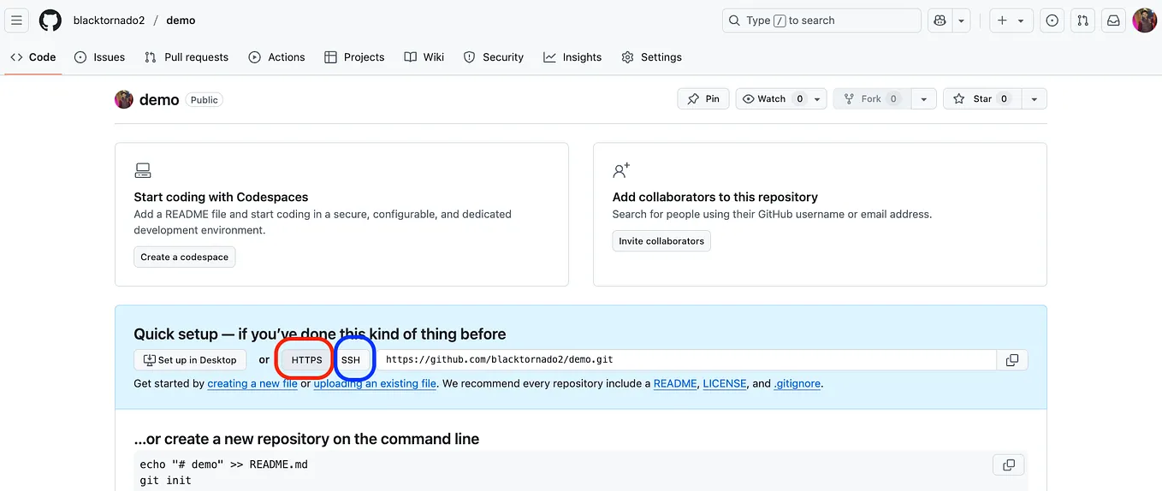Image resolution: width=1162 pixels, height=491 pixels.
Task: Click the Watch button
Action: [x=773, y=99]
